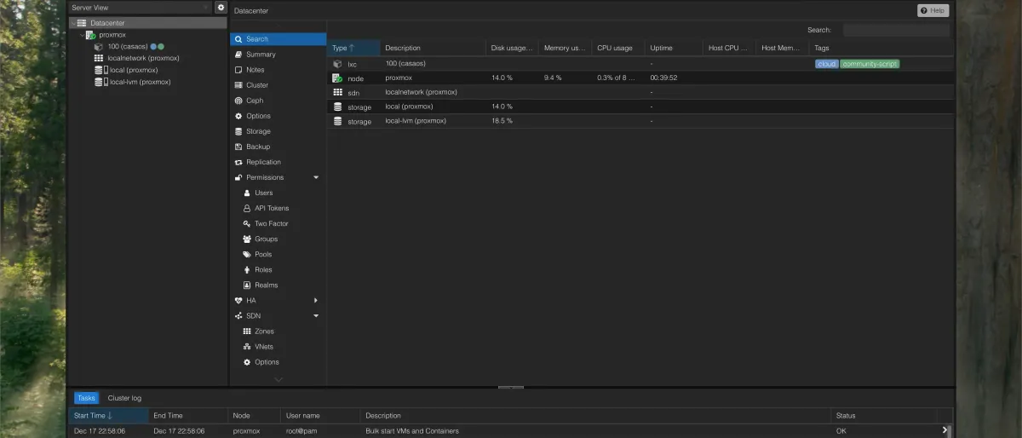
Task: Sort by the CPU usage column header
Action: 617,48
